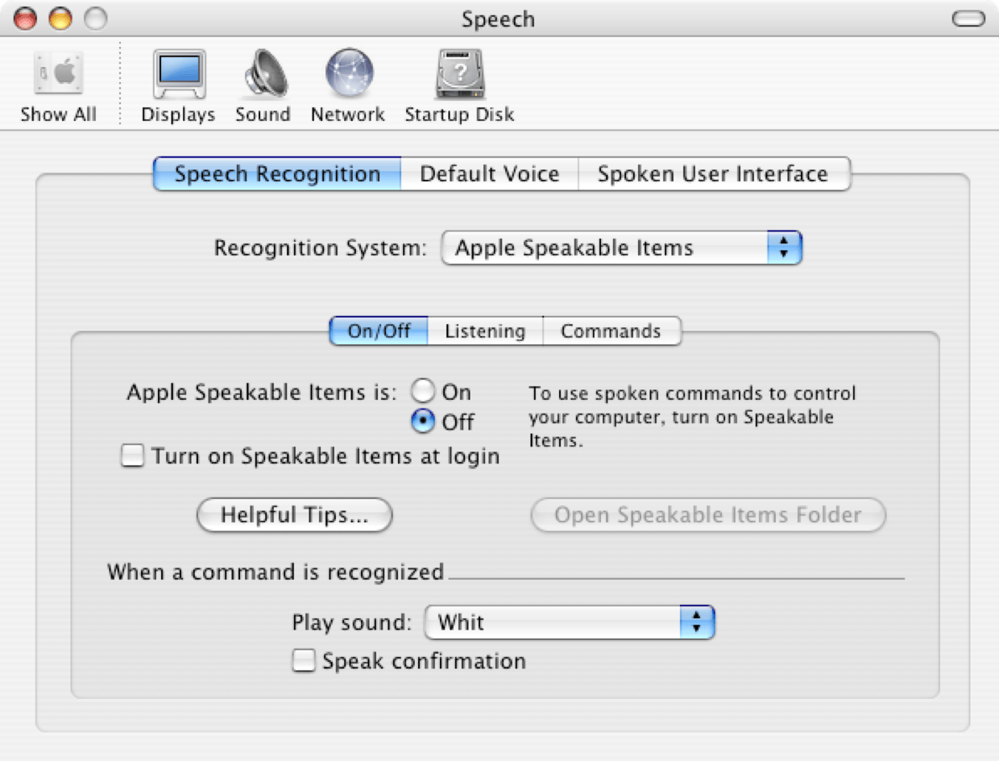999x761 pixels.
Task: Click the 'When a command is recognized' heading
Action: pos(276,572)
